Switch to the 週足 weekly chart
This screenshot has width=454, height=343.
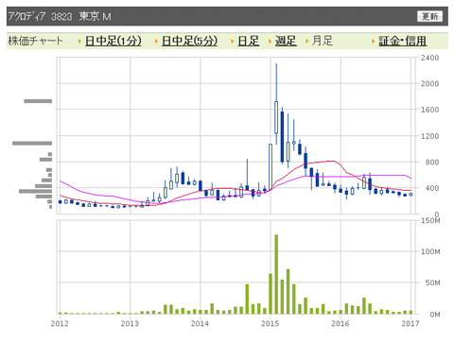(286, 41)
